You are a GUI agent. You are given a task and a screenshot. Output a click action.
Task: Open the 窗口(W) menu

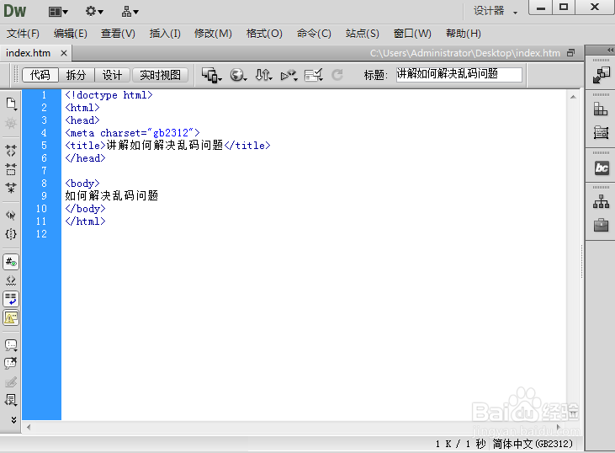pyautogui.click(x=412, y=34)
